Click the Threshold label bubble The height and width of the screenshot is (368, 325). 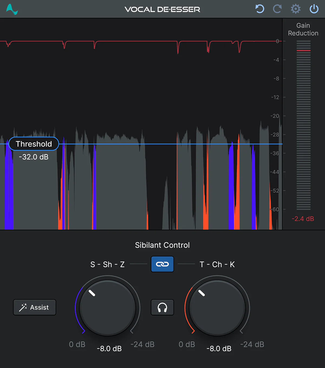(33, 144)
